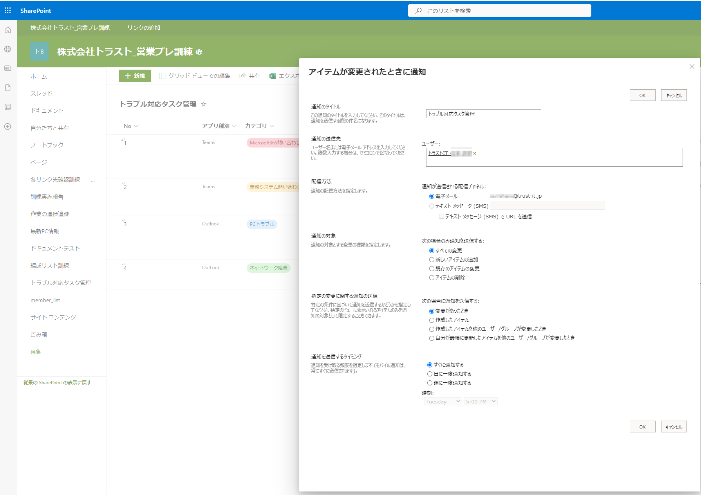
Task: Open the SharePoint app launcher waffle icon
Action: 8,11
